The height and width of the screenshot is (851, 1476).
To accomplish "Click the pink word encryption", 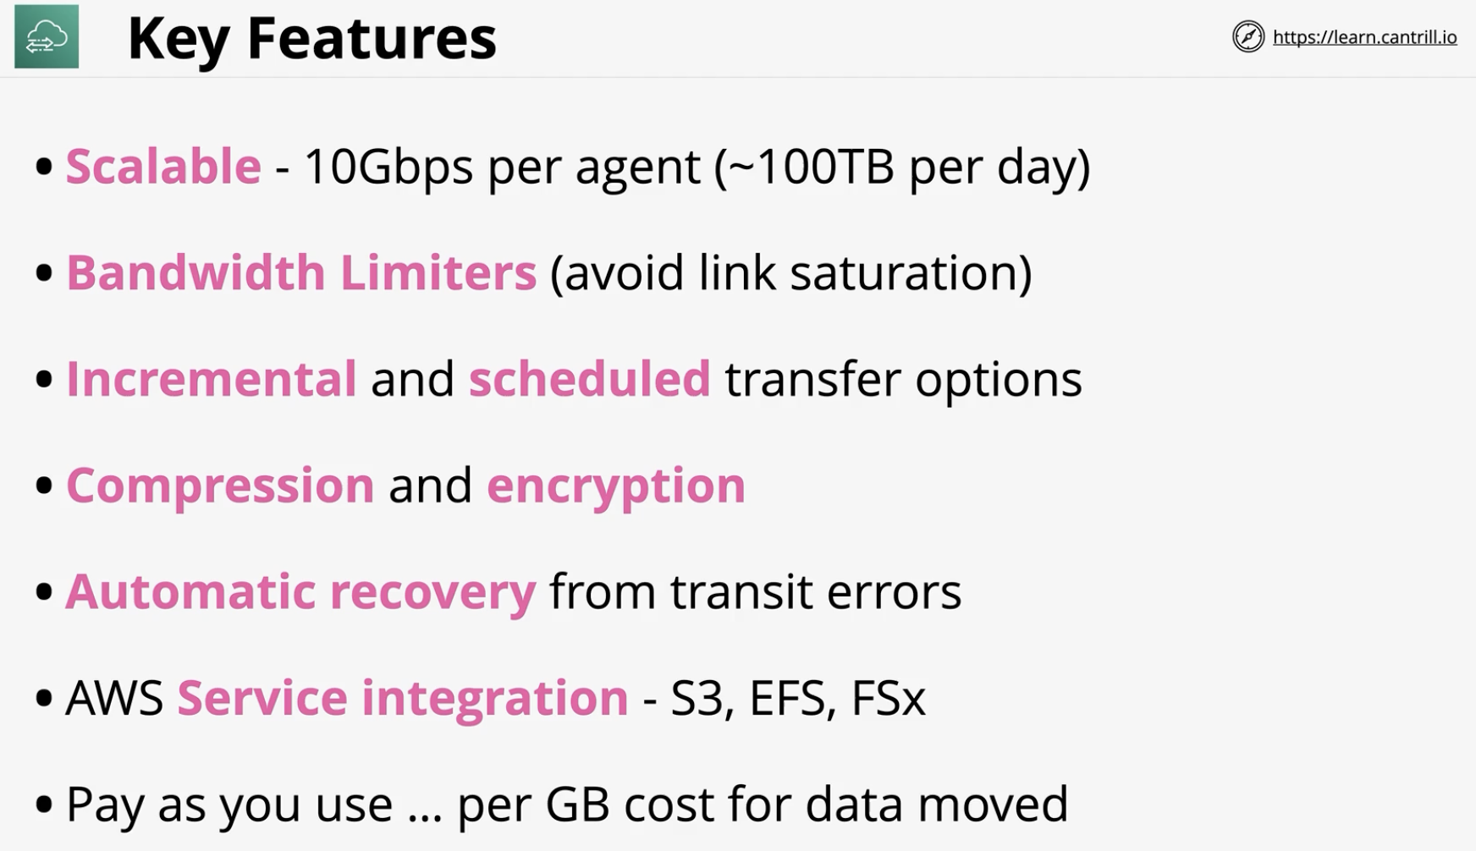I will [x=616, y=486].
